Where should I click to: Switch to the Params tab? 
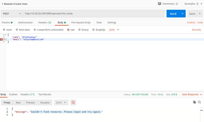pos(7,23)
